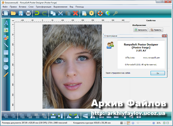
Task: Click the horizontal ruler
Action: point(72,21)
